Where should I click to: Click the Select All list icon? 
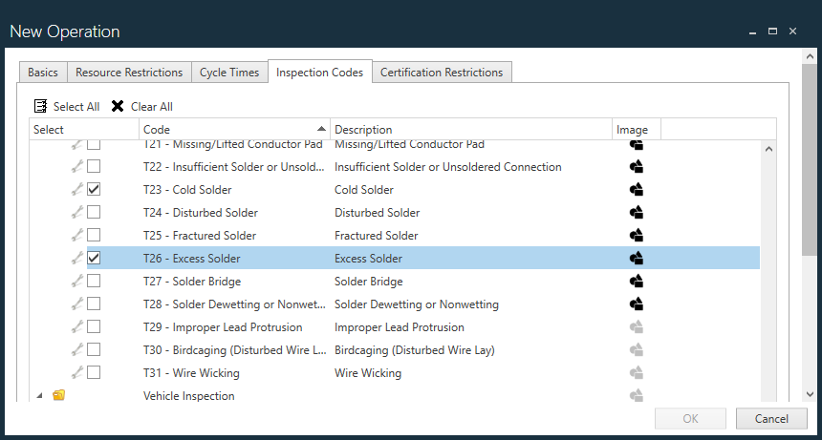41,106
